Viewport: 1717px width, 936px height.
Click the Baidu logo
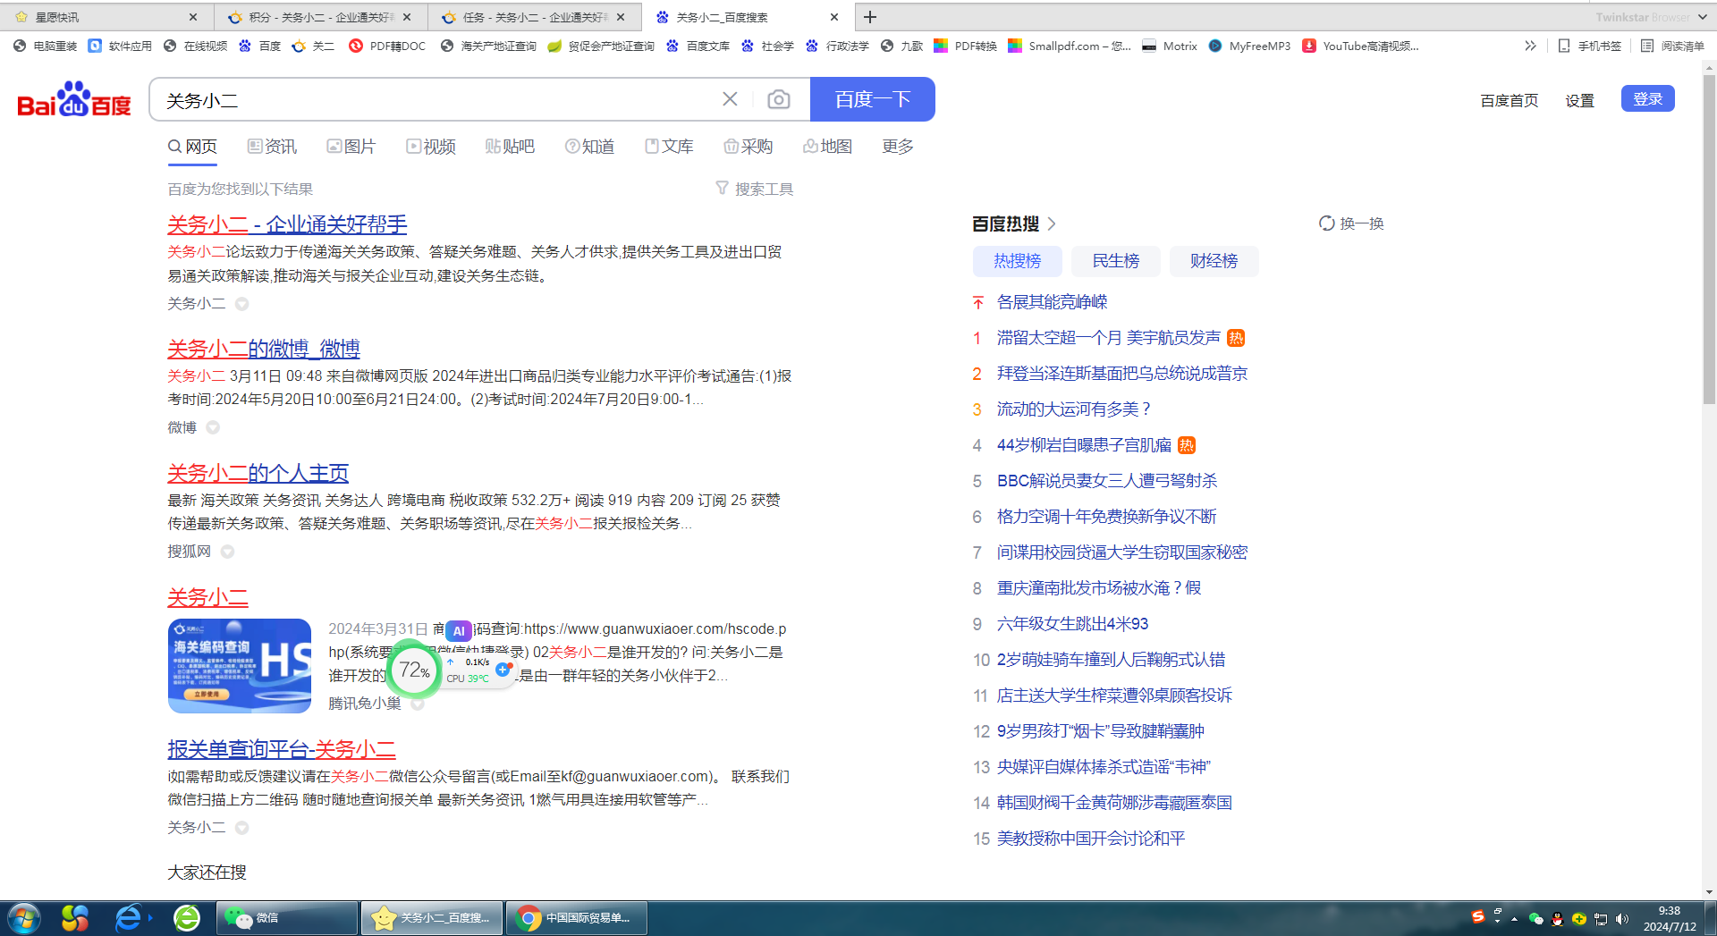coord(74,99)
